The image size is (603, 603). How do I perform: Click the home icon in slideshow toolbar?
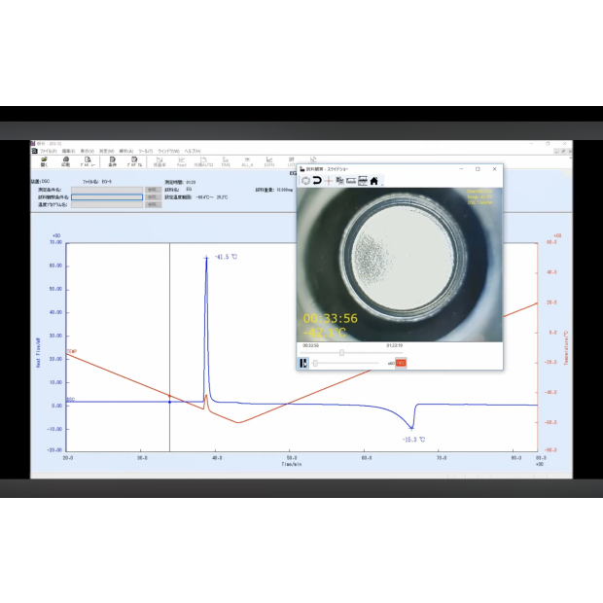click(373, 180)
